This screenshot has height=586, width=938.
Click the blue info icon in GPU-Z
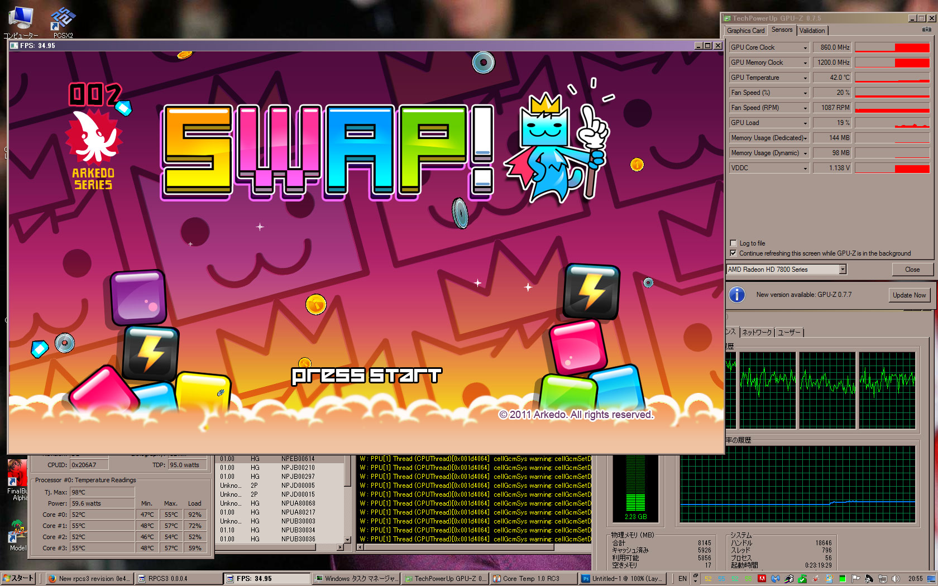pos(736,295)
